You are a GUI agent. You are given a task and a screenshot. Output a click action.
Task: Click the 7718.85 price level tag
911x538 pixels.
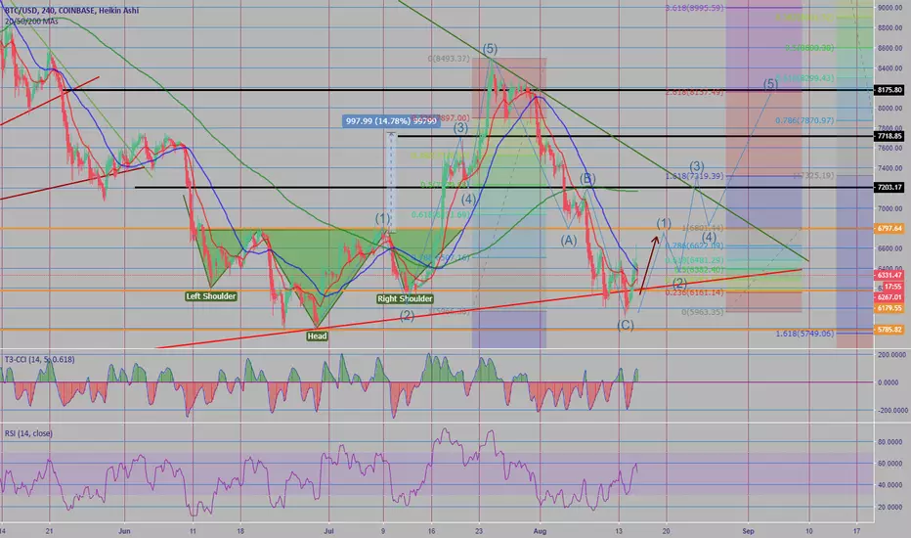889,136
